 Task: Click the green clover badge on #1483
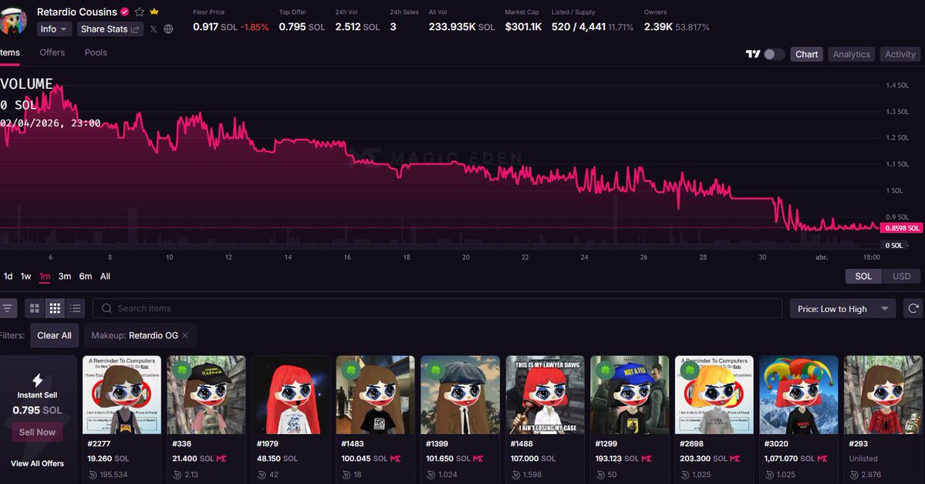pyautogui.click(x=351, y=371)
